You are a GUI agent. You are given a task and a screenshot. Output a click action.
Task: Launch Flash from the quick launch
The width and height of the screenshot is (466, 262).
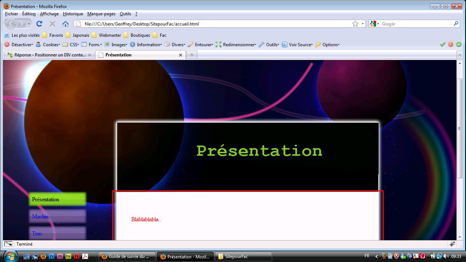(x=76, y=256)
